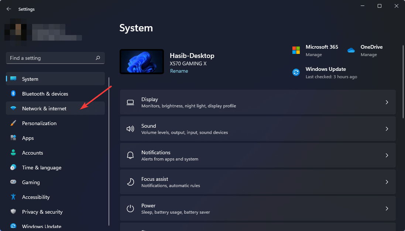
Task: Click the Display monitor icon
Action: 130,102
